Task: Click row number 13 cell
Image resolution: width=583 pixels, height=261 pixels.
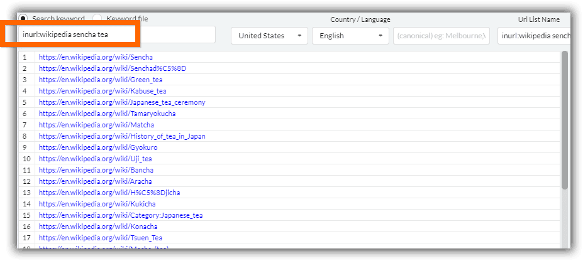Action: [27, 193]
